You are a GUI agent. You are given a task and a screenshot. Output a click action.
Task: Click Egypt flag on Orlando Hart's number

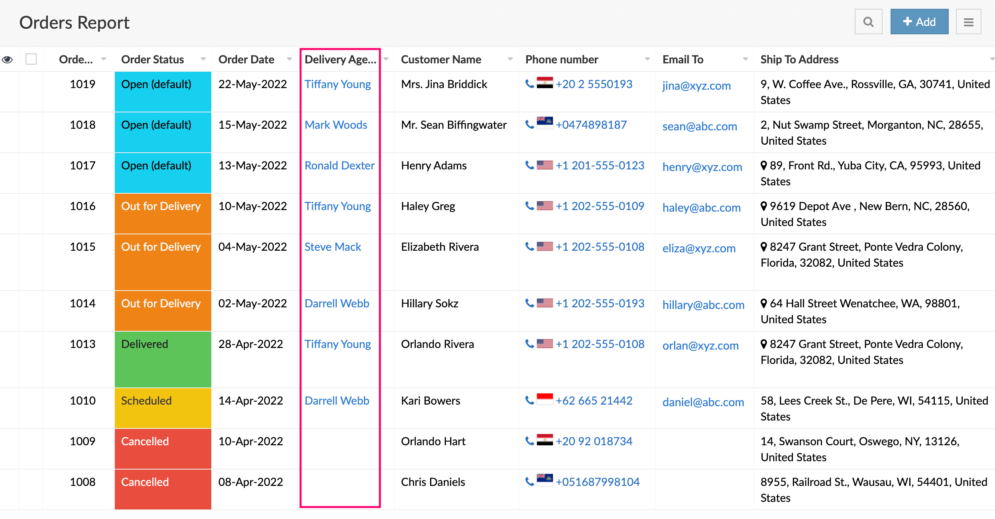click(545, 440)
